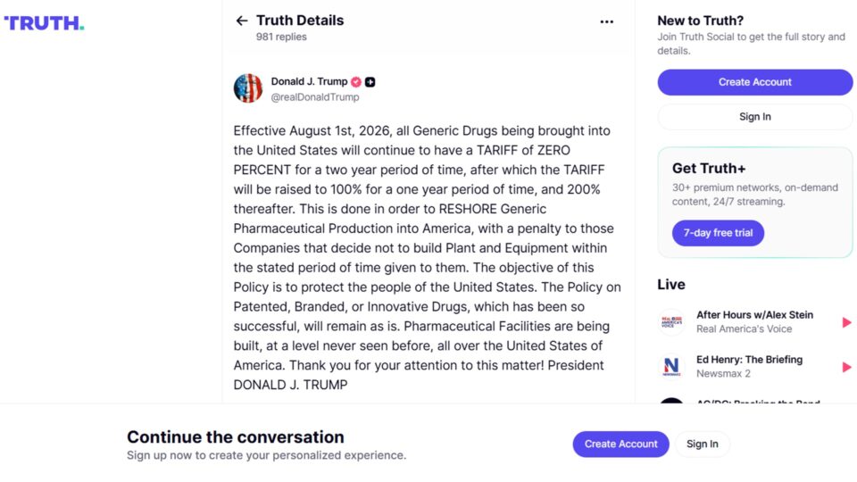Screen dimensions: 857x482
Task: Click the Donald J. Trump display name
Action: click(310, 81)
